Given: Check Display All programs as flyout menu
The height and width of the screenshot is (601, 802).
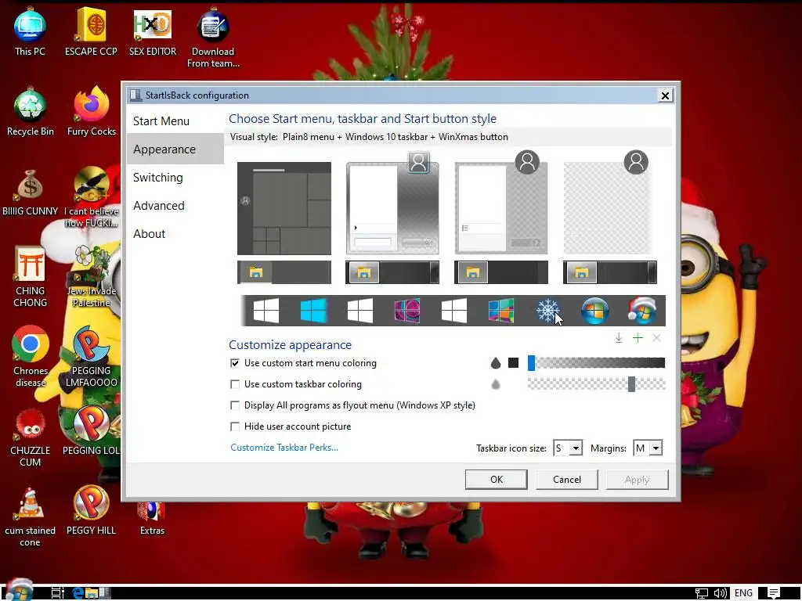Looking at the screenshot, I should point(235,405).
